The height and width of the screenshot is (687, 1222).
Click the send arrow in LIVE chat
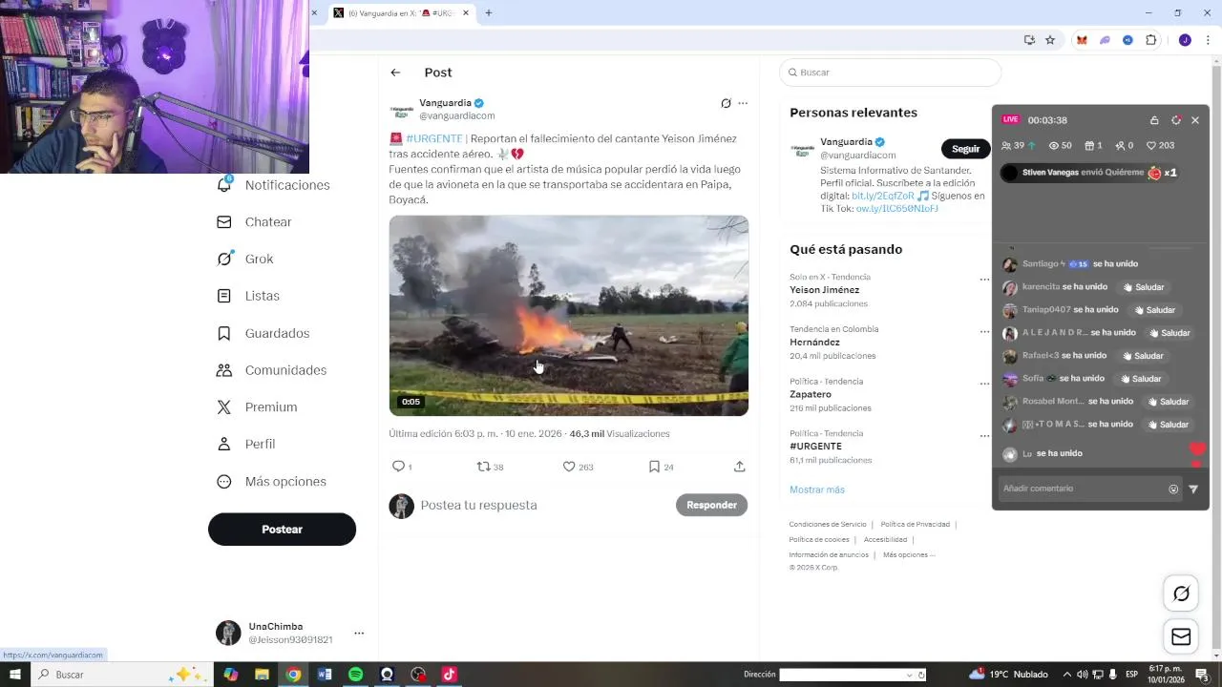1193,489
